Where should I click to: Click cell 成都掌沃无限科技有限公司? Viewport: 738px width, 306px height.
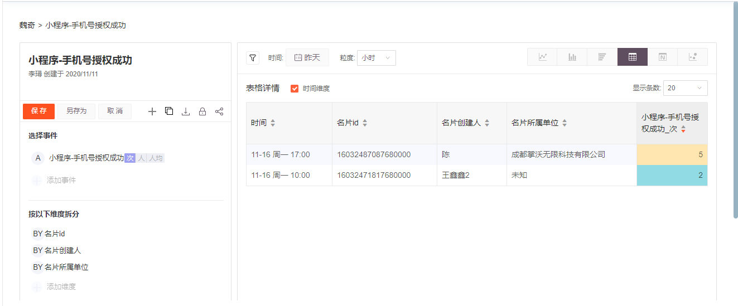point(572,154)
